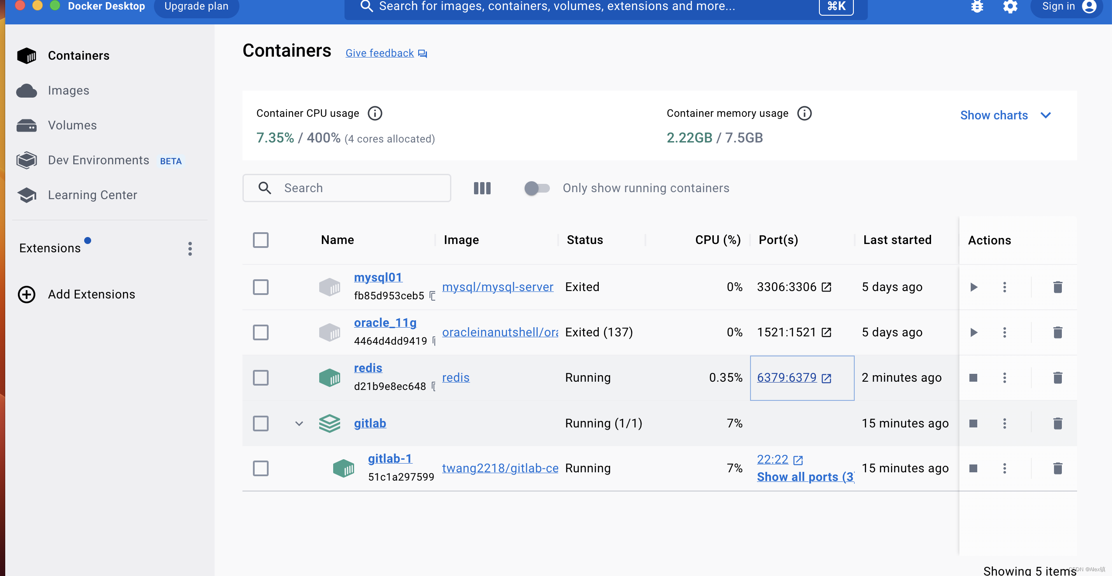Select the gitlab stack checkbox
Image resolution: width=1112 pixels, height=576 pixels.
[x=261, y=424]
